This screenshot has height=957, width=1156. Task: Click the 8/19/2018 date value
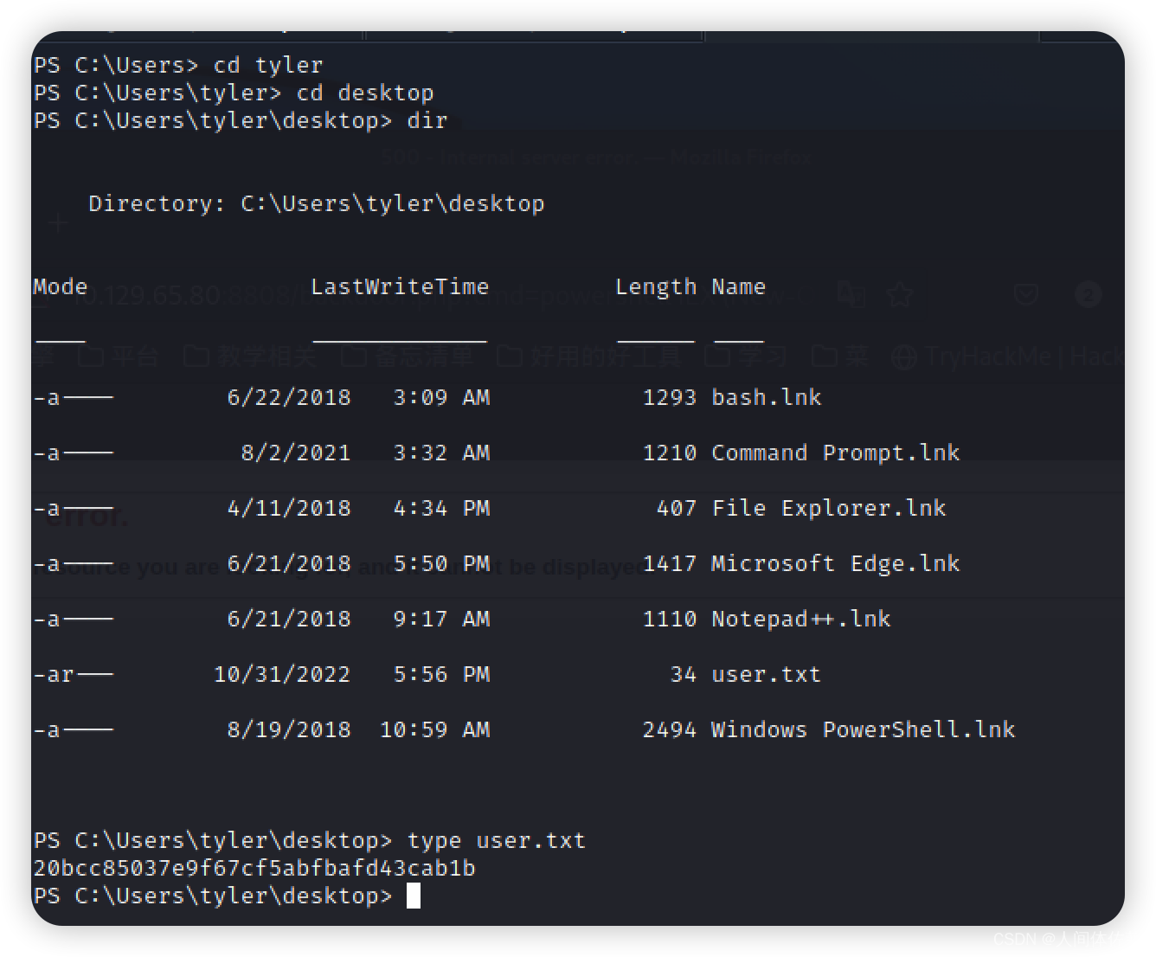coord(289,729)
